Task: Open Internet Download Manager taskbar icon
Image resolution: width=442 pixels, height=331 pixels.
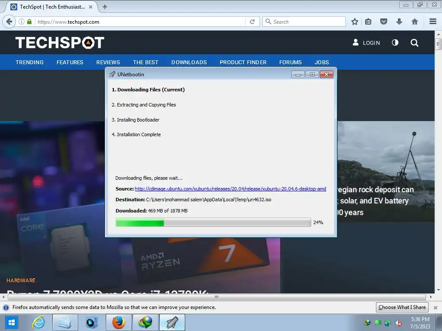Action: (x=145, y=322)
